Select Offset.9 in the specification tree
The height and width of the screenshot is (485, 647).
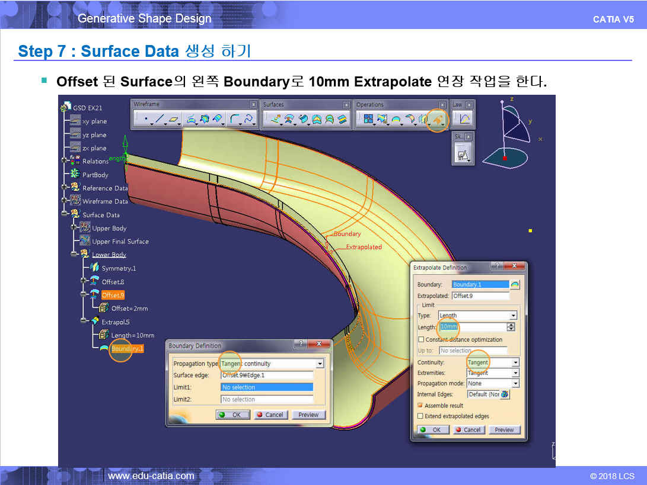click(x=113, y=295)
